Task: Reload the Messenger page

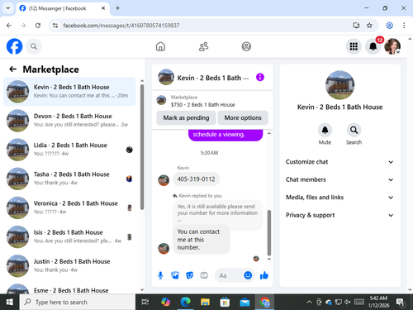Action: point(38,26)
